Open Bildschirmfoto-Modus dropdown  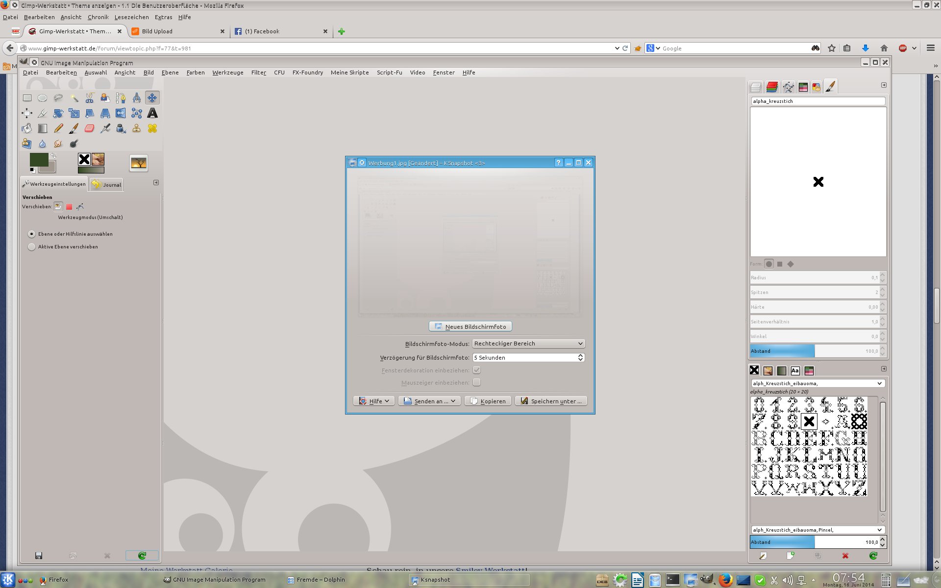[528, 343]
